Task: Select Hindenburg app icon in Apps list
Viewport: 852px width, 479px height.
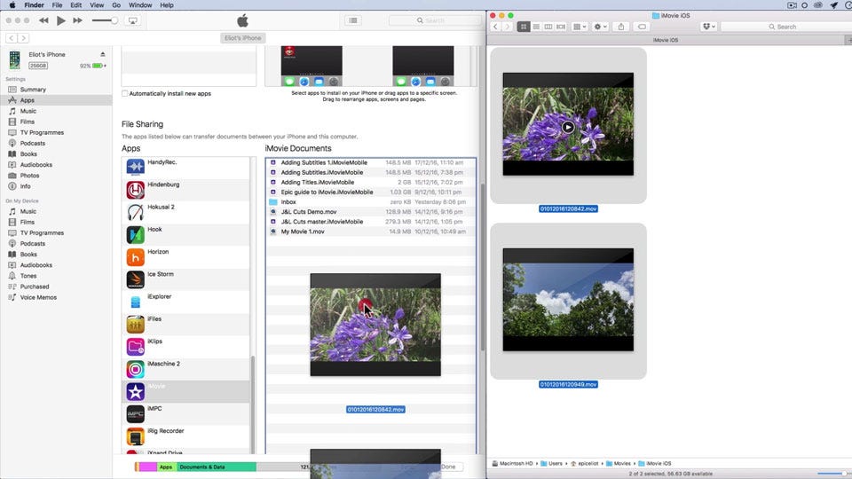Action: coord(135,190)
